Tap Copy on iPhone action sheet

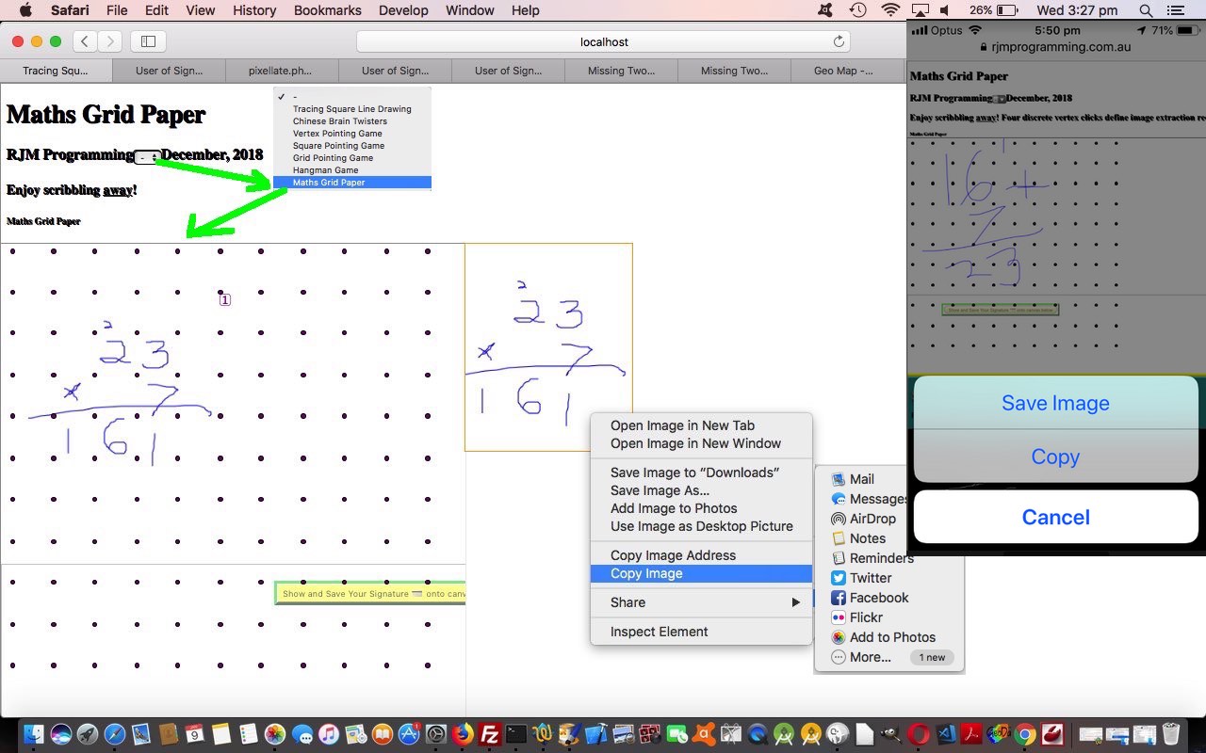(1055, 457)
